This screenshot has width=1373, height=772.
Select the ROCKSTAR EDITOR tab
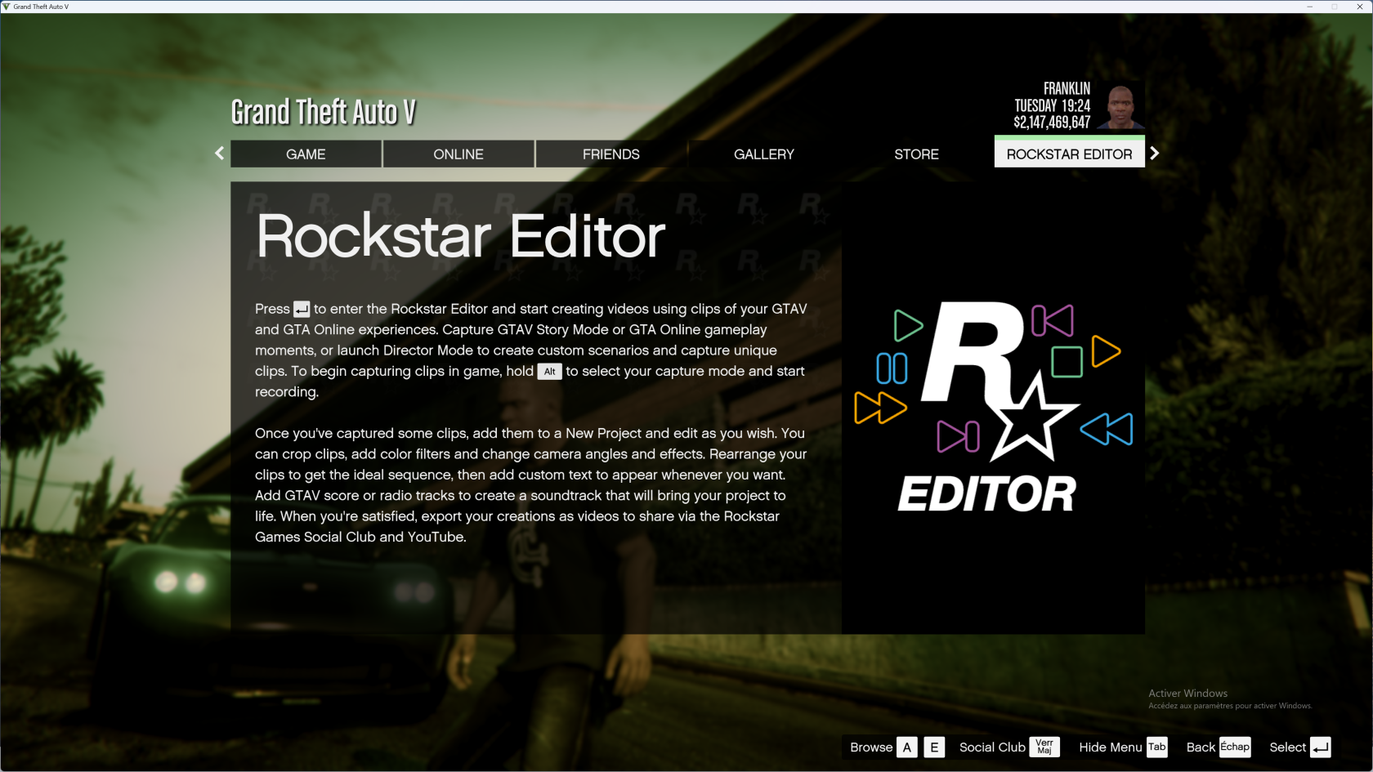1069,154
